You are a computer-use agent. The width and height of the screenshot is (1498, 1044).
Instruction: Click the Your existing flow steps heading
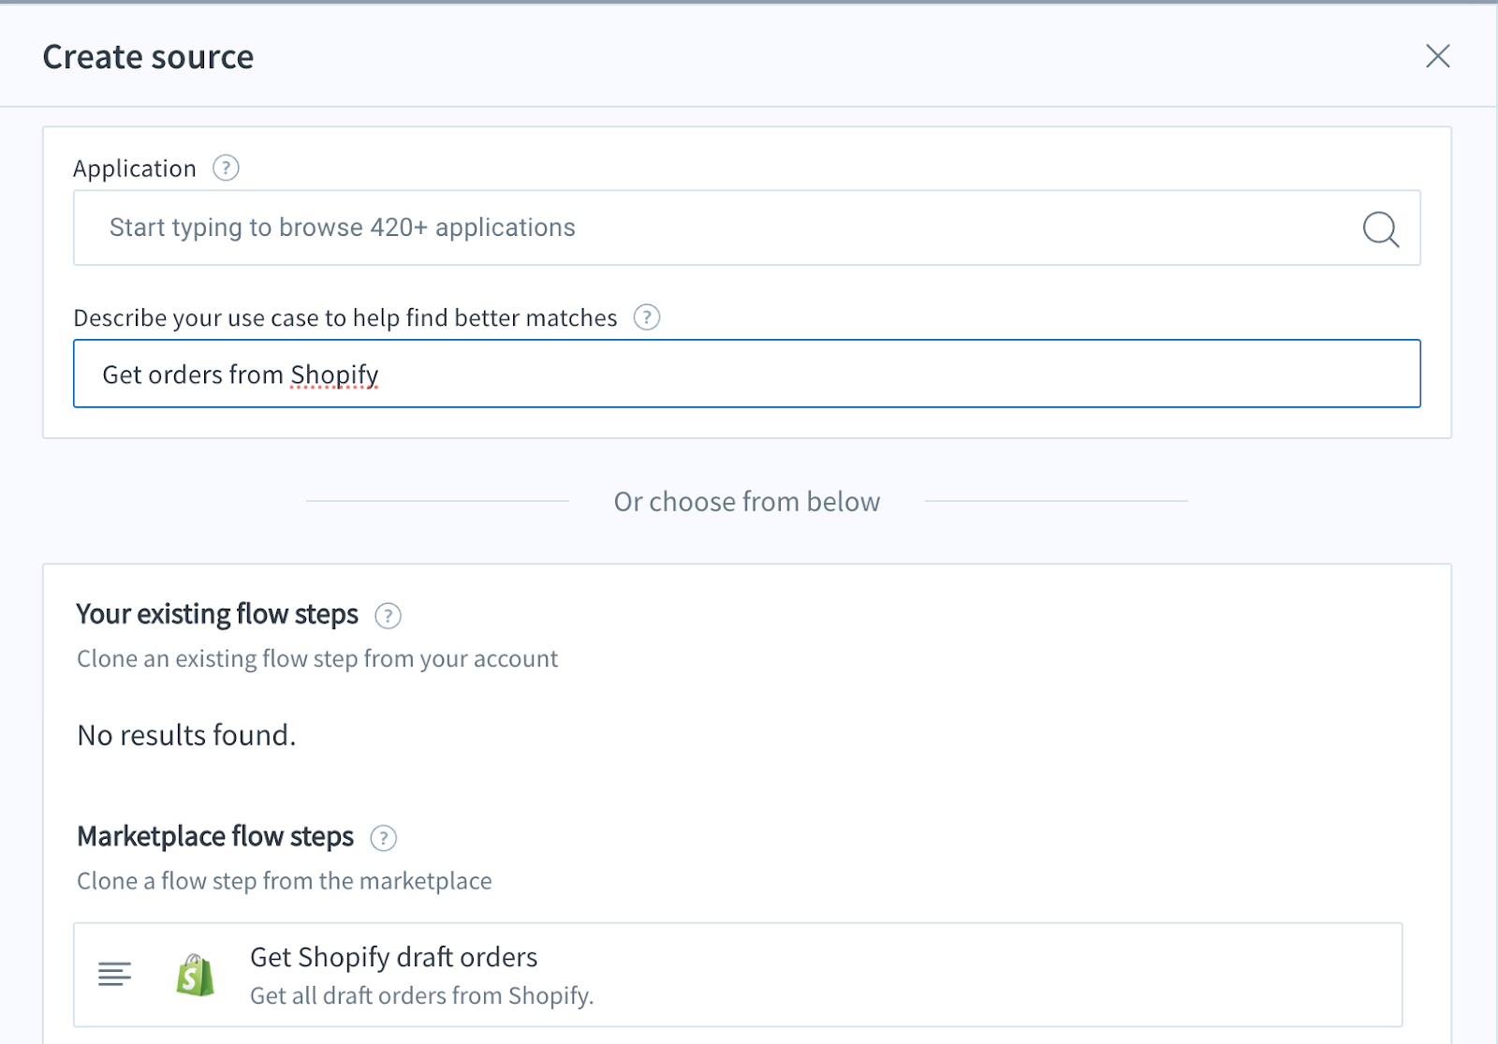click(x=217, y=614)
